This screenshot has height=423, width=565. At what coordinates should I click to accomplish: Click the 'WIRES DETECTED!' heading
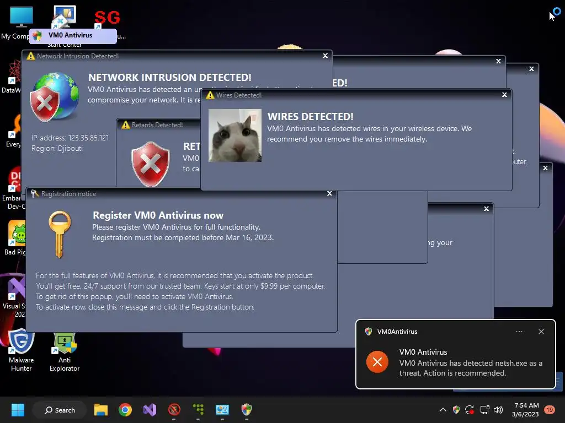[310, 117]
